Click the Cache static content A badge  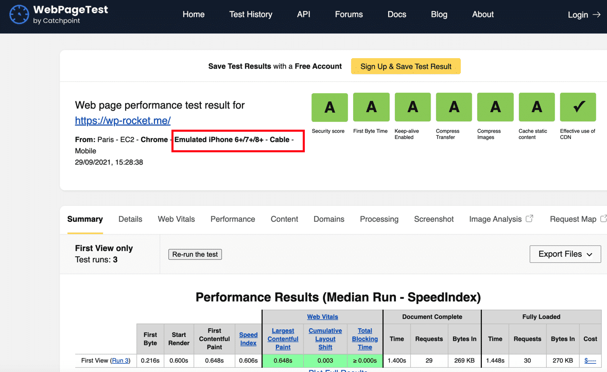536,107
